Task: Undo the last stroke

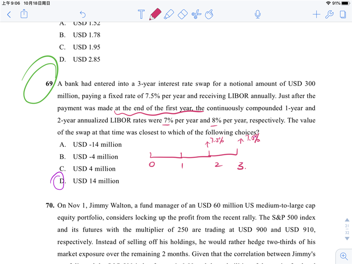Action: coord(83,15)
